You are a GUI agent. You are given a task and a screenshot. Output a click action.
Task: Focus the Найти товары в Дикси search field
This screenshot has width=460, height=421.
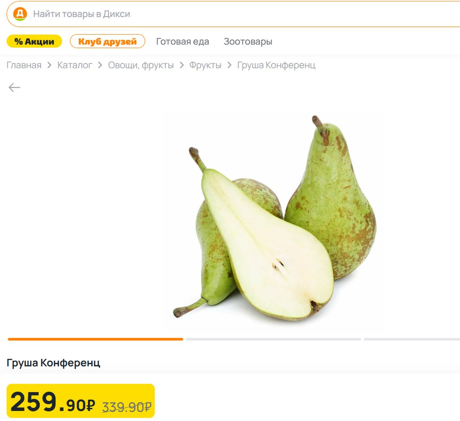(233, 14)
